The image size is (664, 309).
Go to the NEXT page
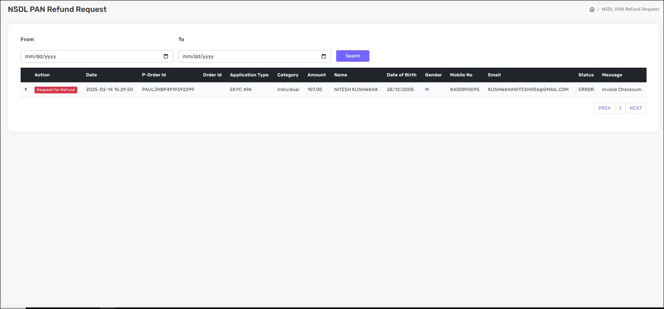tap(635, 108)
